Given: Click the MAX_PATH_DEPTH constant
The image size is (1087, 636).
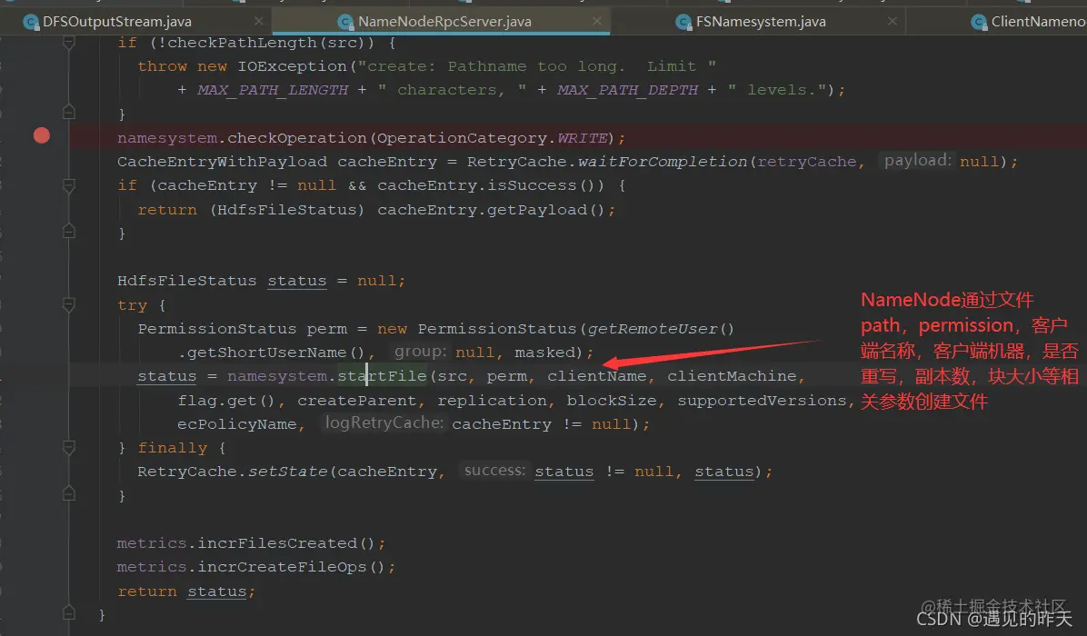Looking at the screenshot, I should pos(627,90).
